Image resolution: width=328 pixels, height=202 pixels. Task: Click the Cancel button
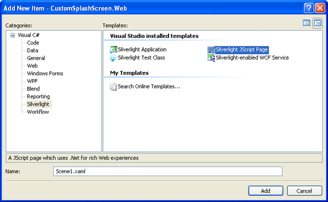(304, 191)
